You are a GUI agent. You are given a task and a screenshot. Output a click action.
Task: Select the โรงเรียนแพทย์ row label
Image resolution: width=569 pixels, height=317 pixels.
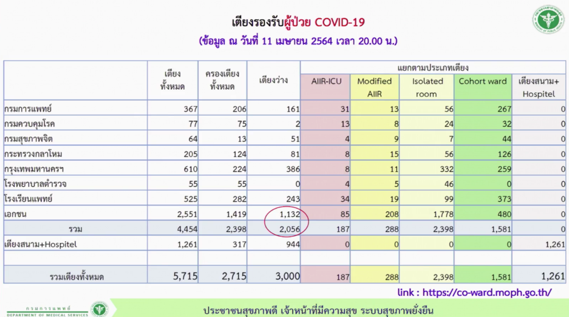(28, 199)
